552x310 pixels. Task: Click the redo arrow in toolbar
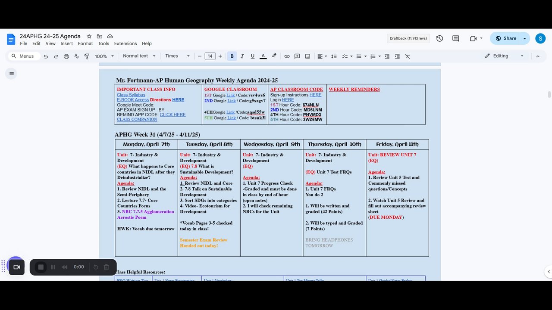click(56, 56)
